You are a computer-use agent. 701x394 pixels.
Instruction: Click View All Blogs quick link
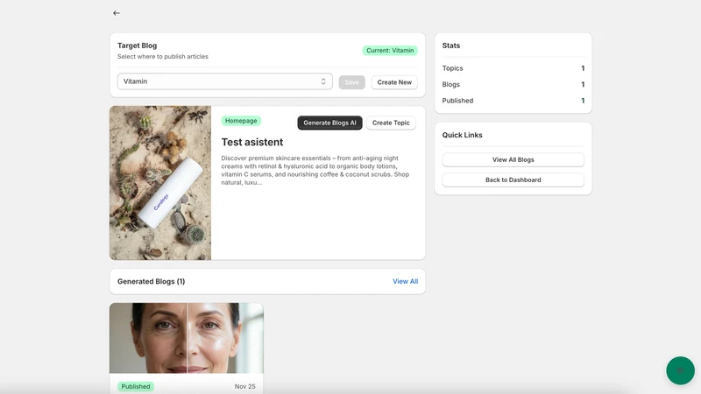(513, 159)
